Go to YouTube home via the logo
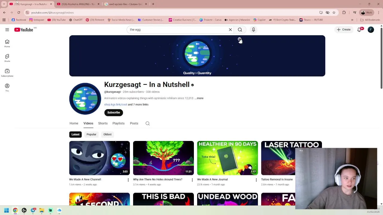 [x=24, y=30]
